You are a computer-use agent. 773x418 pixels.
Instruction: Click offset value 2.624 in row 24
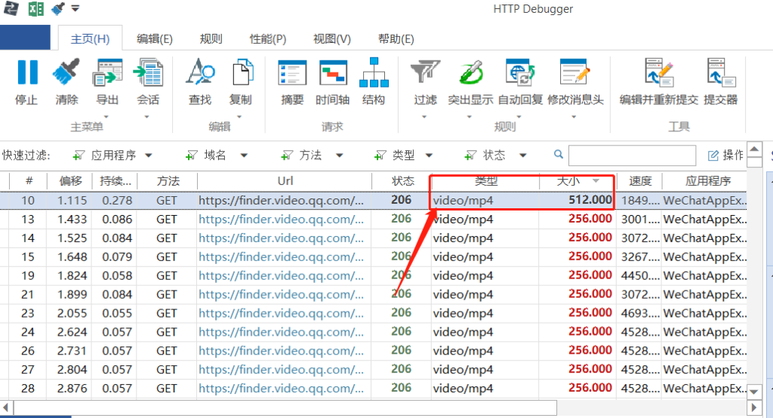(72, 332)
